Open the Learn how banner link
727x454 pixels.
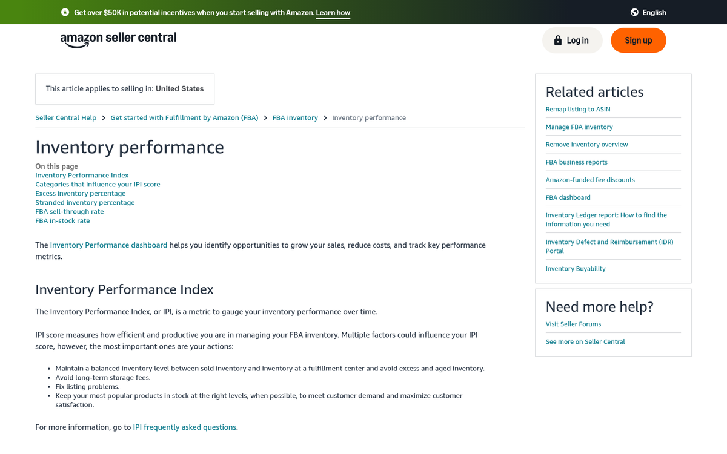[x=333, y=12]
